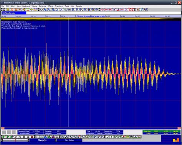Screen dimensions: 182x145
Task: Click the green Selection label
Action: click(x=147, y=131)
